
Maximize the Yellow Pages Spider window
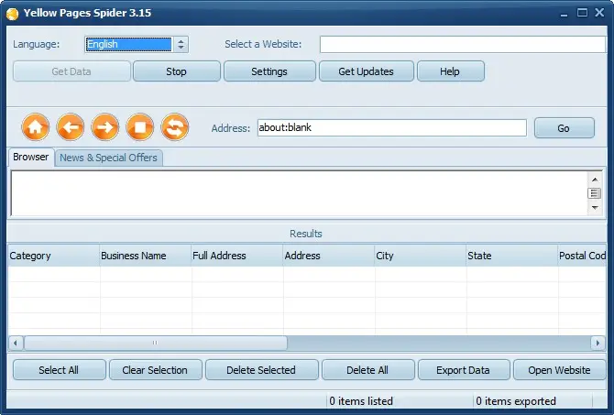[582, 13]
